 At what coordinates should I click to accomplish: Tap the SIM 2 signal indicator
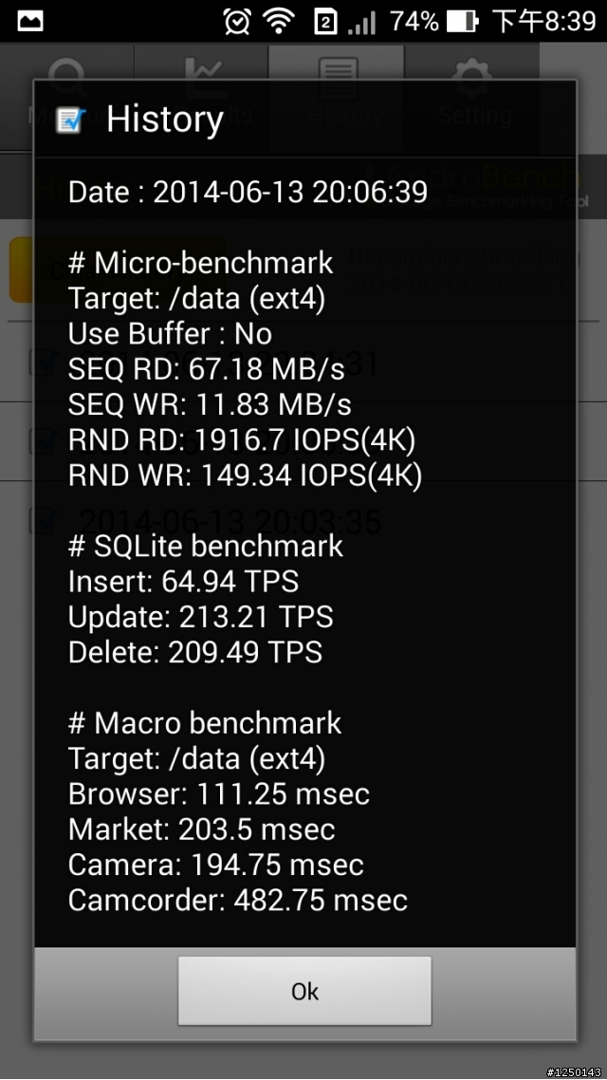click(345, 22)
